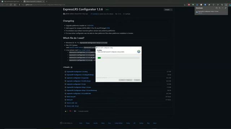Download expresslrs-configurator-1.3.6.pacman asset
The image size is (231, 129).
pyautogui.click(x=78, y=78)
